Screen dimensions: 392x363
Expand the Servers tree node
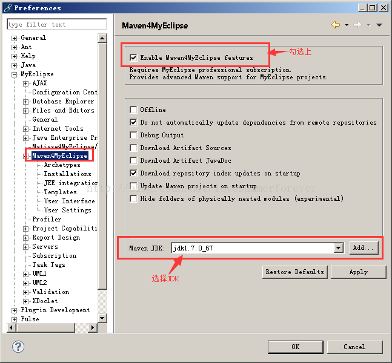(26, 247)
